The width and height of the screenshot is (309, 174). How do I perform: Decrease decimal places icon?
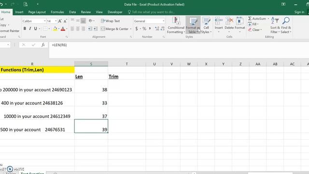[163, 29]
